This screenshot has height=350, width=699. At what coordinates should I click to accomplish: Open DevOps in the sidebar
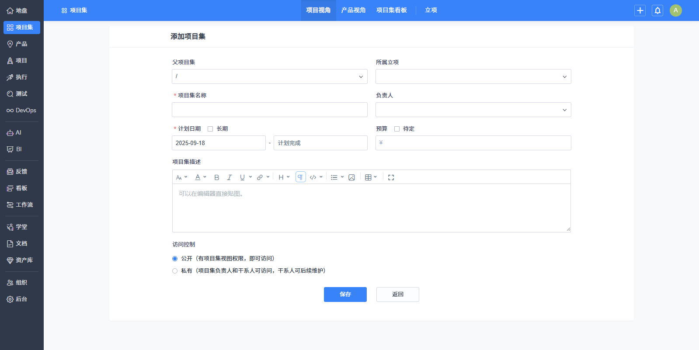pos(21,111)
